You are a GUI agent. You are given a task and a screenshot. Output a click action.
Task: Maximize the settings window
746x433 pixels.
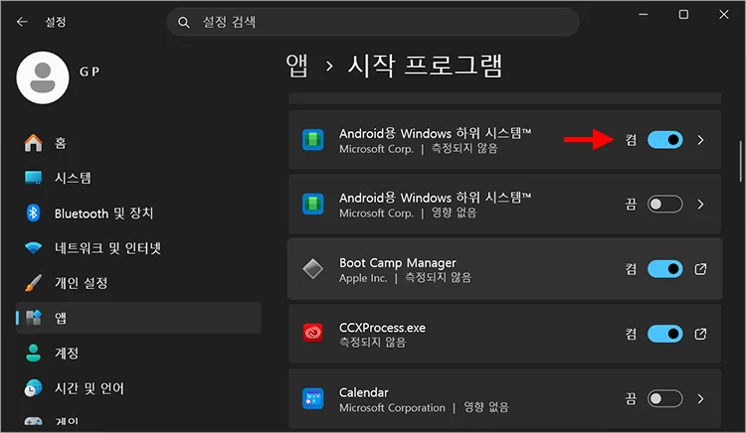pyautogui.click(x=683, y=15)
